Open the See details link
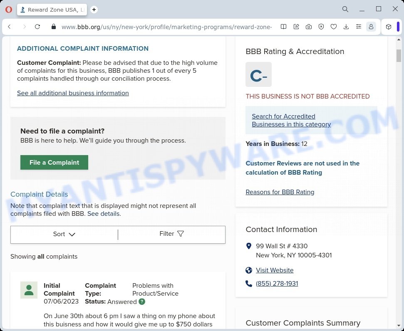Viewport: 404px width, 331px height. 103,214
